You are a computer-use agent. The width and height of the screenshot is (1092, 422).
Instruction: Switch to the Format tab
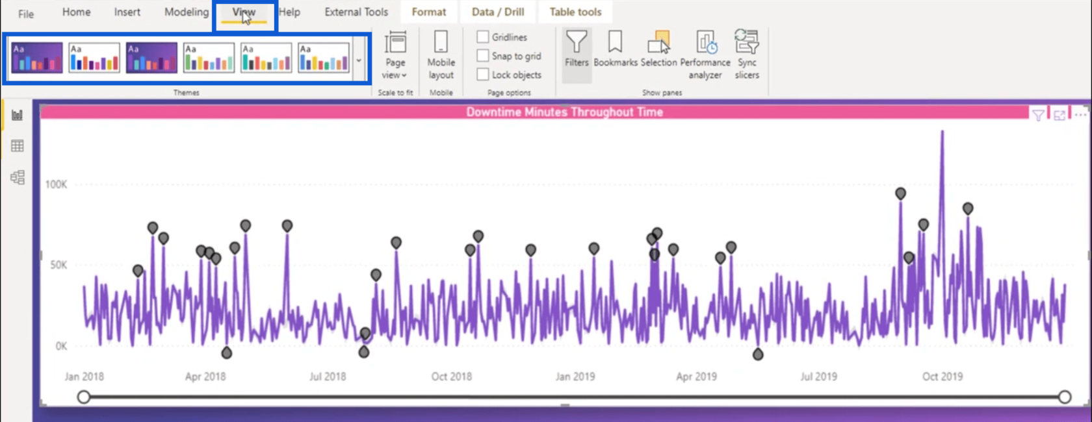click(429, 12)
